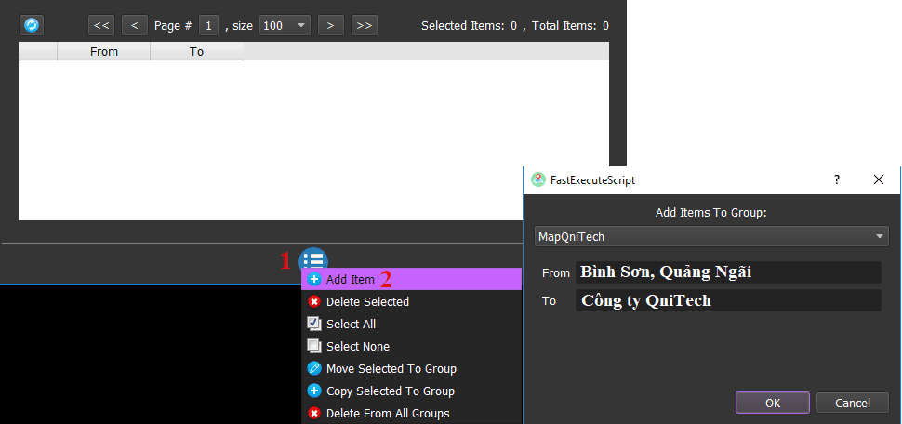
Task: Go to next page with > button
Action: [330, 25]
